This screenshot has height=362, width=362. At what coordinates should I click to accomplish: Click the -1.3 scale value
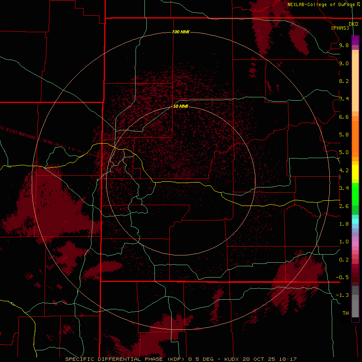342,295
